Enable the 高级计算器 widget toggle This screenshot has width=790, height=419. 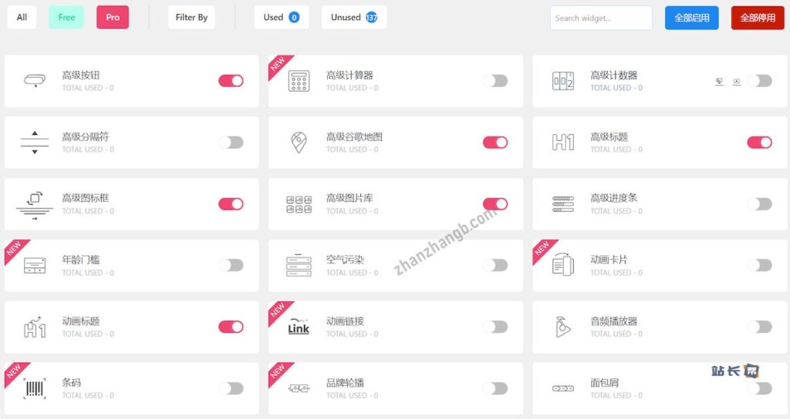[495, 81]
